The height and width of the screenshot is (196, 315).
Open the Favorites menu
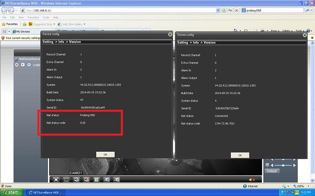(33, 17)
